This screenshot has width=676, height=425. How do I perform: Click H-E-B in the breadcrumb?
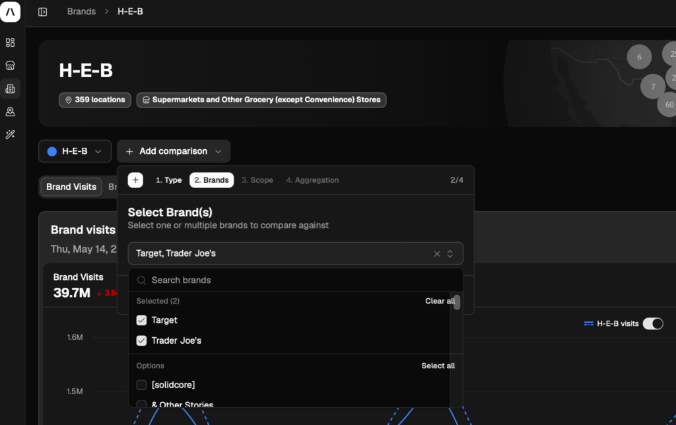tap(130, 12)
